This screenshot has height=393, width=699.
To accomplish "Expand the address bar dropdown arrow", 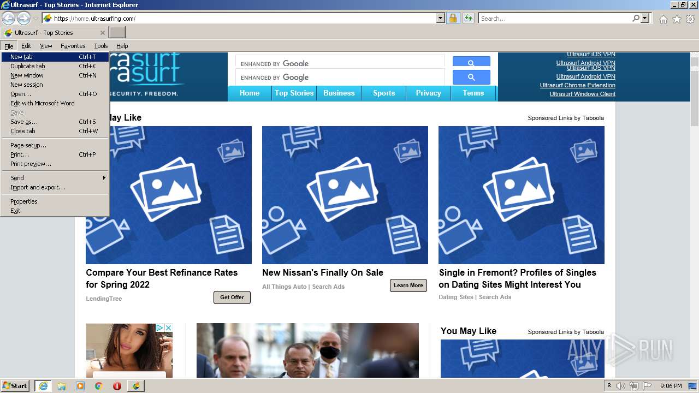I will [x=441, y=19].
